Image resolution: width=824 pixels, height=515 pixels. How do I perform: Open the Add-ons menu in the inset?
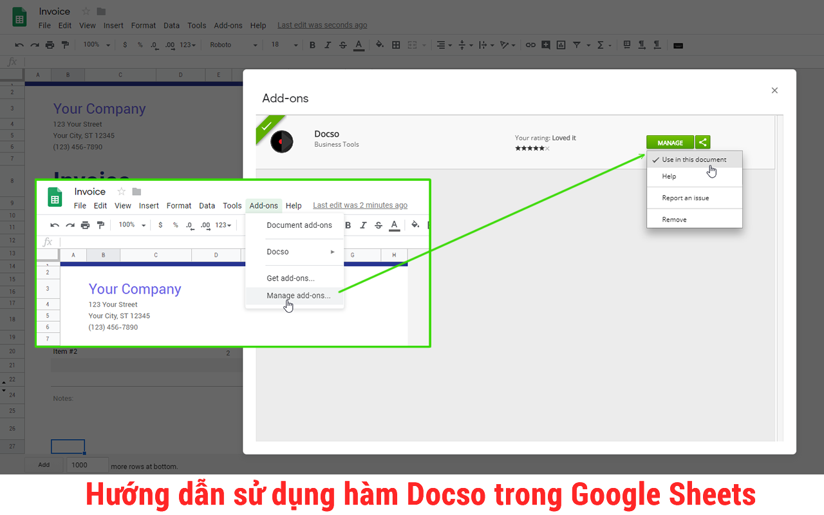point(264,206)
